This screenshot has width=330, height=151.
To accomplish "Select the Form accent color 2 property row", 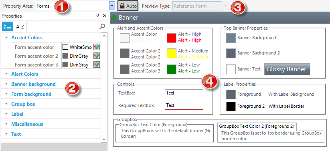I will tap(56, 56).
